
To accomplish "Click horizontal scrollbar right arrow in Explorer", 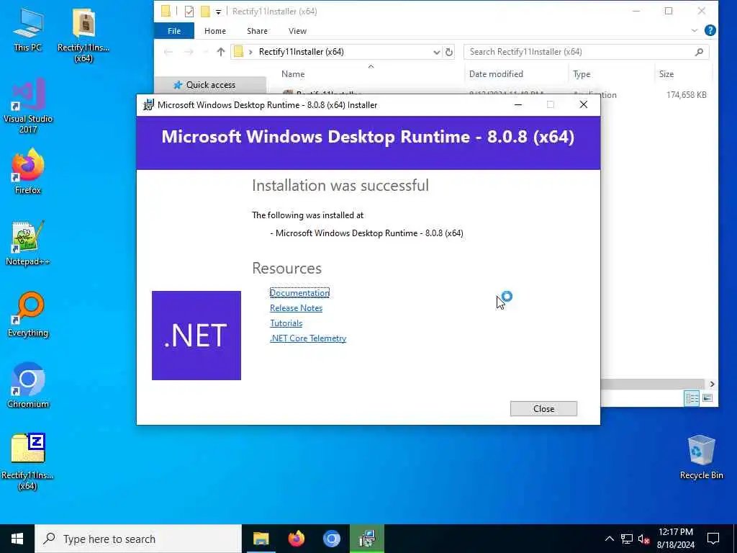I will (x=712, y=385).
